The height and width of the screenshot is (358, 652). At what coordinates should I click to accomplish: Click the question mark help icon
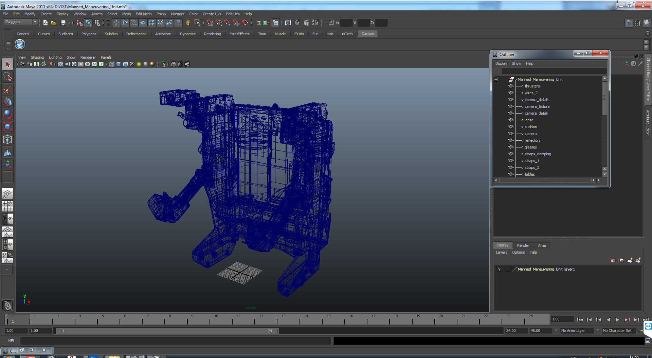coord(178,23)
